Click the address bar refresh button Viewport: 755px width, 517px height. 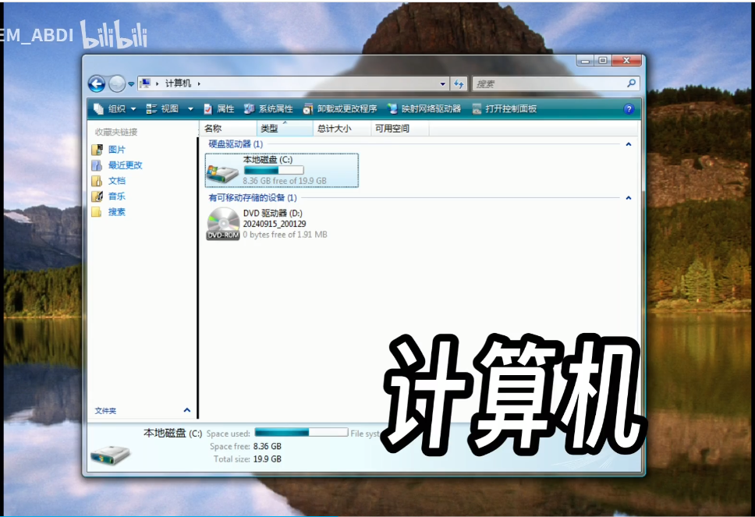[459, 83]
